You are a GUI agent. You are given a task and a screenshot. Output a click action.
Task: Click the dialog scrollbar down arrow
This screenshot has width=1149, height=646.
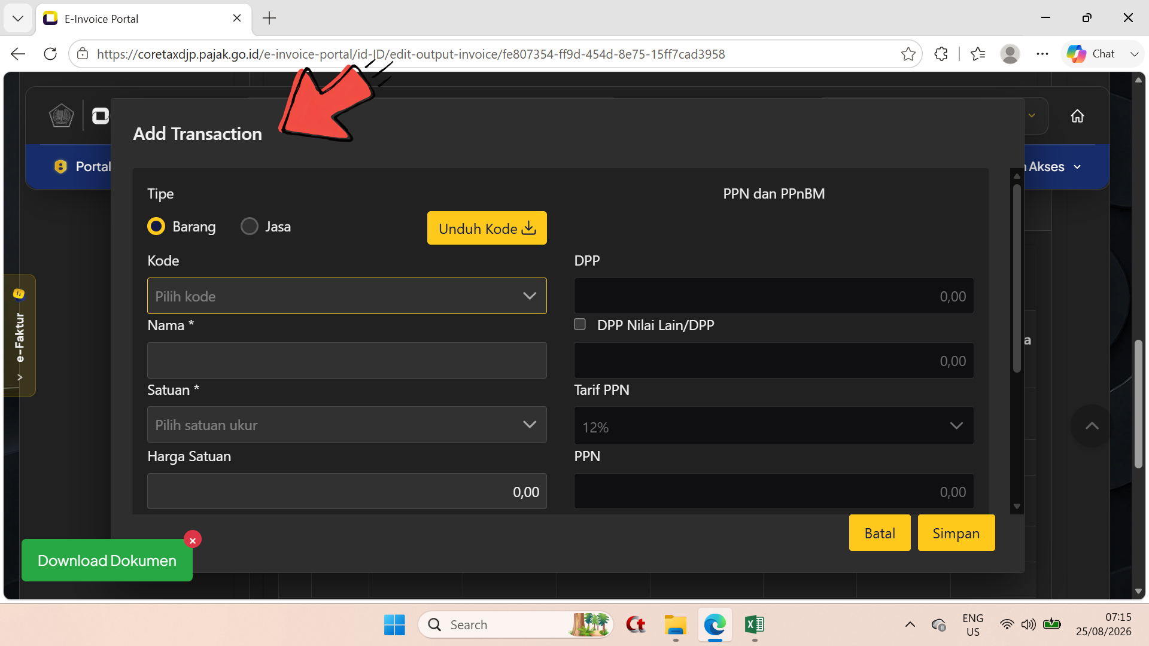(1017, 507)
